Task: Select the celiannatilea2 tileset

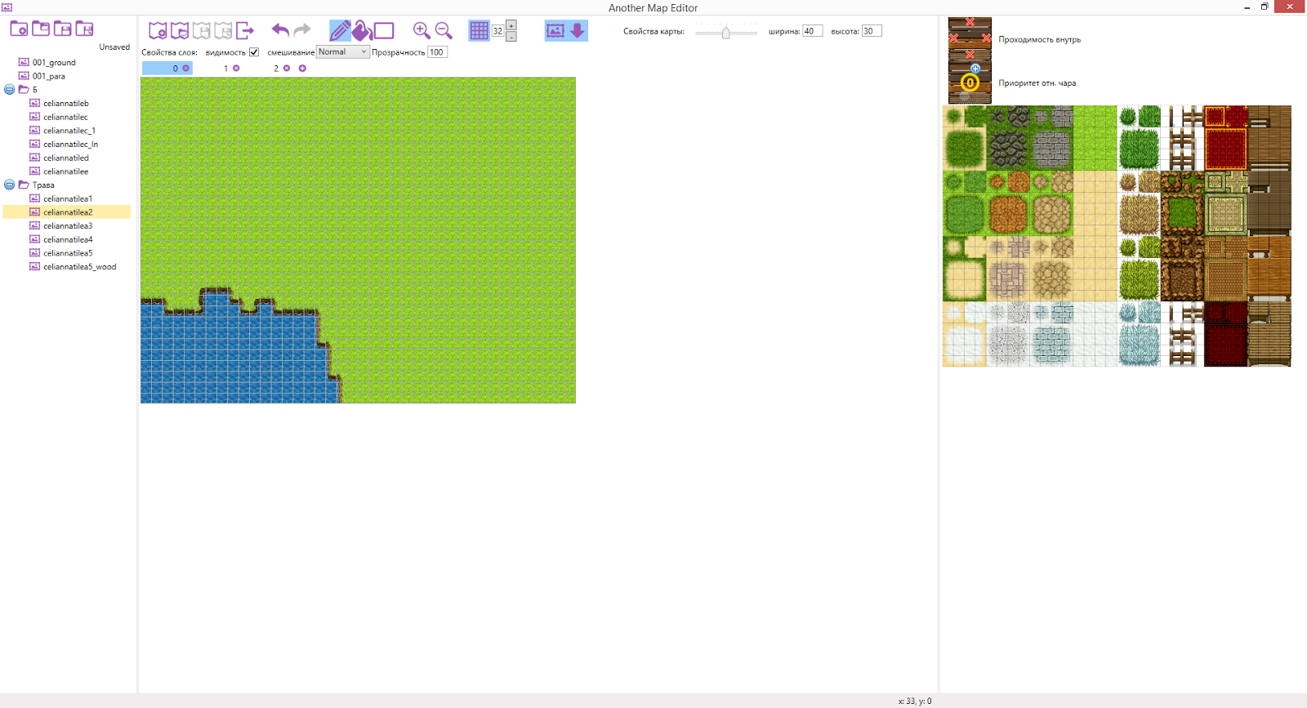Action: (x=68, y=212)
